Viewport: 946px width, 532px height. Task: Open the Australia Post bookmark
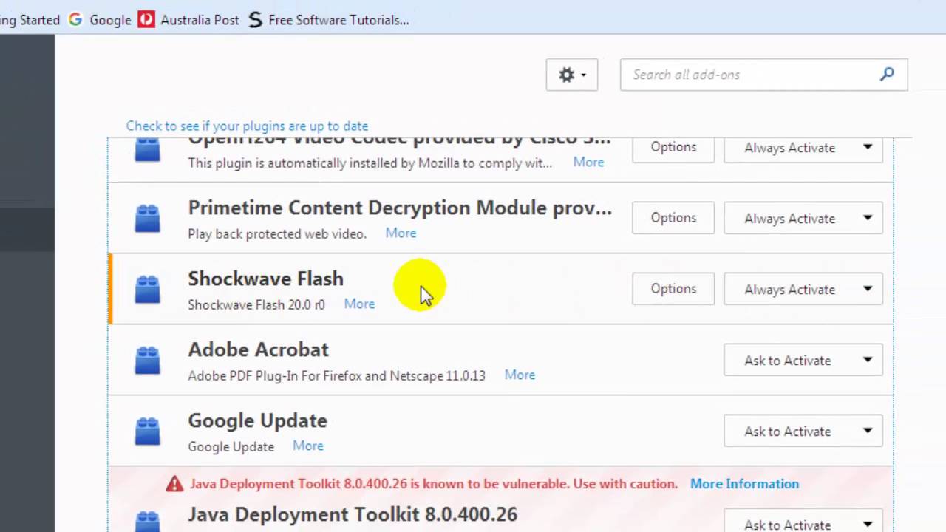[189, 20]
